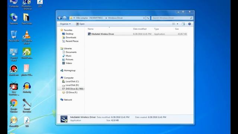Select the Audacity headphones shortcut
The width and height of the screenshot is (238, 134).
point(27,88)
